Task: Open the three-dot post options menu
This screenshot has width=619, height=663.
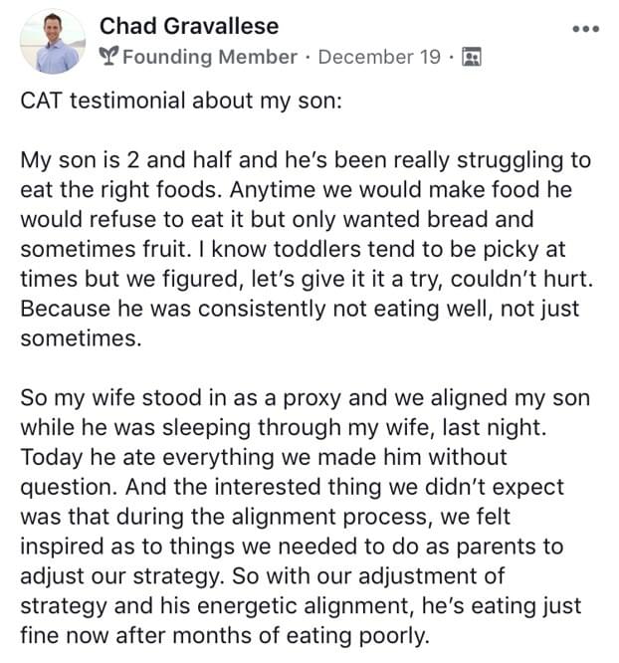Action: coord(587,29)
